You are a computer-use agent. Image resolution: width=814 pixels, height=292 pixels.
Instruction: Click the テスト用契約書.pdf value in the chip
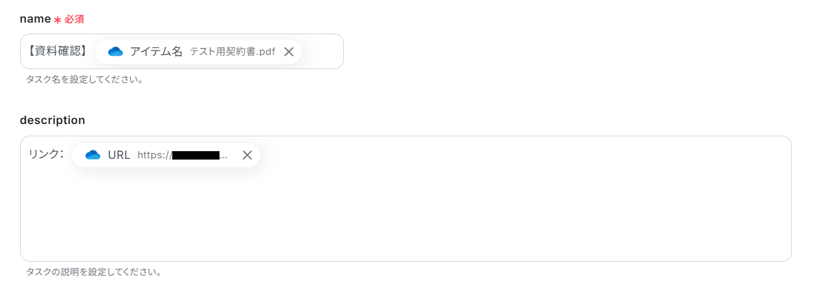click(232, 52)
